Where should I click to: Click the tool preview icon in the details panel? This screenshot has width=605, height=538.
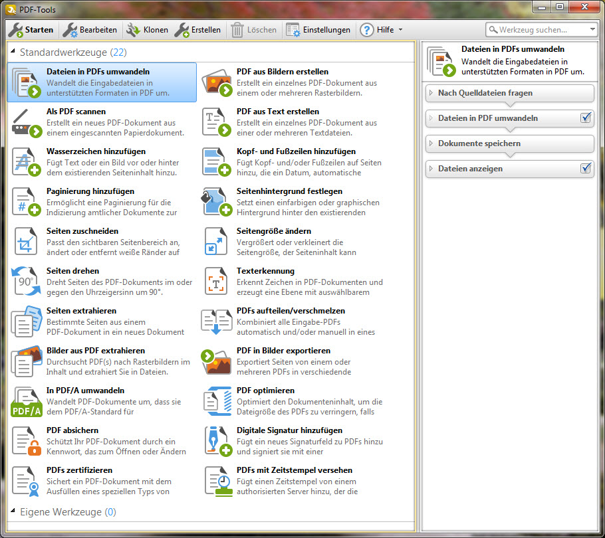[442, 61]
